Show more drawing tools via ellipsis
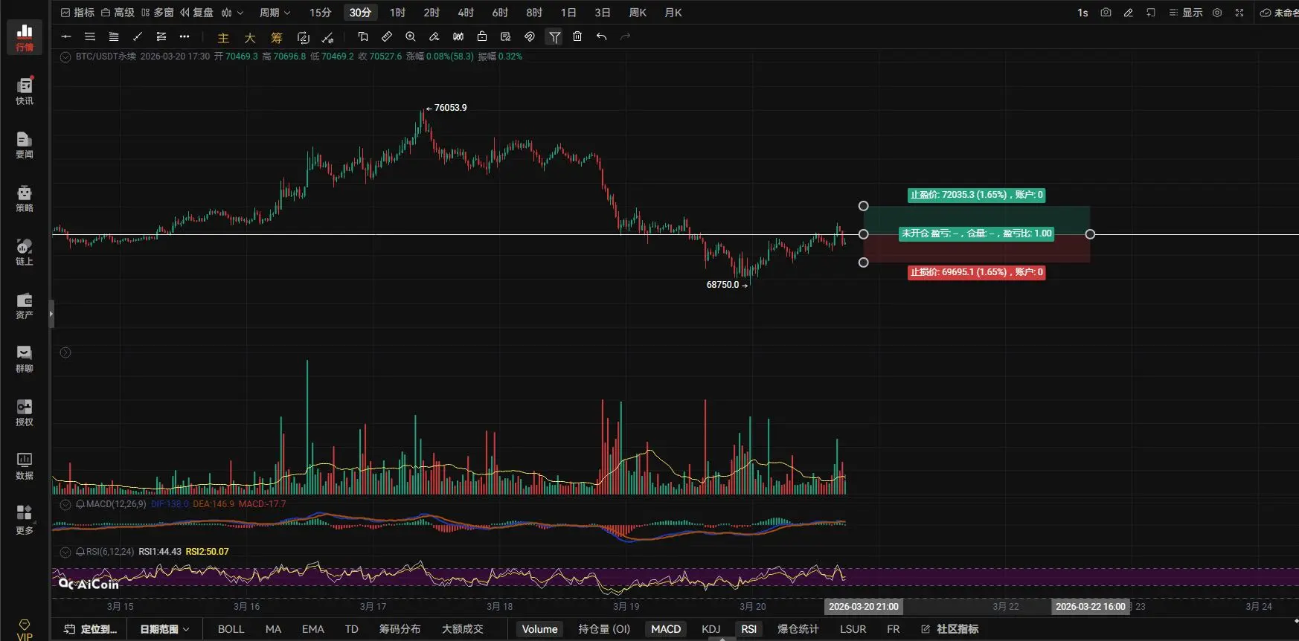The height and width of the screenshot is (641, 1299). pyautogui.click(x=185, y=36)
